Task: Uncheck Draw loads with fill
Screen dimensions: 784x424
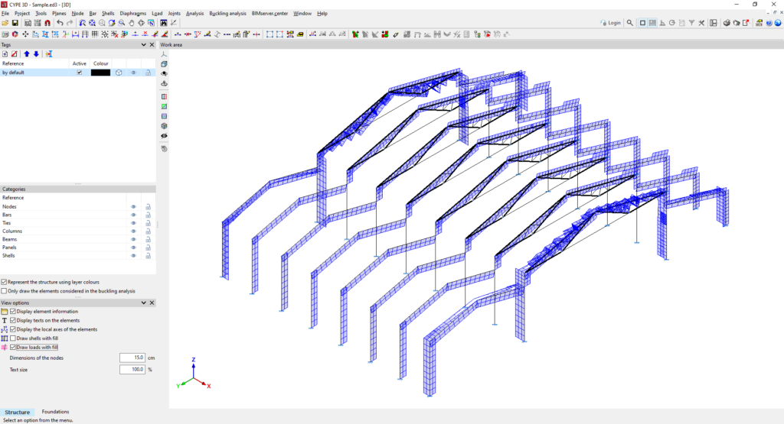Action: click(x=13, y=347)
